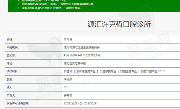
Task: Select the 负责人 label
Action: coord(11,96)
